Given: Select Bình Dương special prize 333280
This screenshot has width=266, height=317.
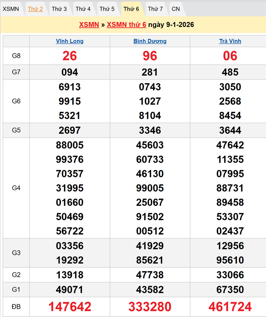Looking at the screenshot, I should (150, 307).
